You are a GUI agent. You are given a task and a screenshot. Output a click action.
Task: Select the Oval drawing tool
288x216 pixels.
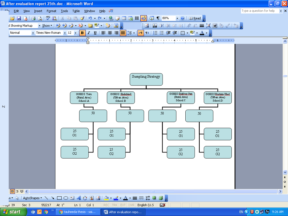pos(66,198)
